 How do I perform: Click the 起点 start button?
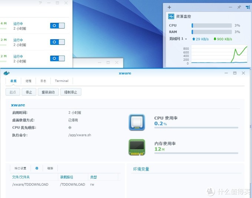click(x=13, y=92)
